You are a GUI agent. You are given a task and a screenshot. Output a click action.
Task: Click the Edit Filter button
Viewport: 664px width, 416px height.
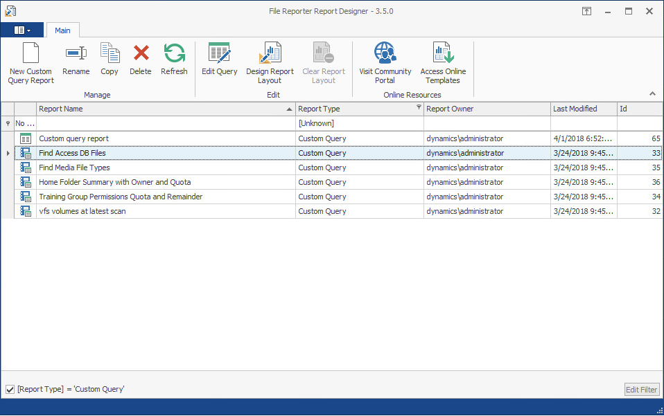641,390
